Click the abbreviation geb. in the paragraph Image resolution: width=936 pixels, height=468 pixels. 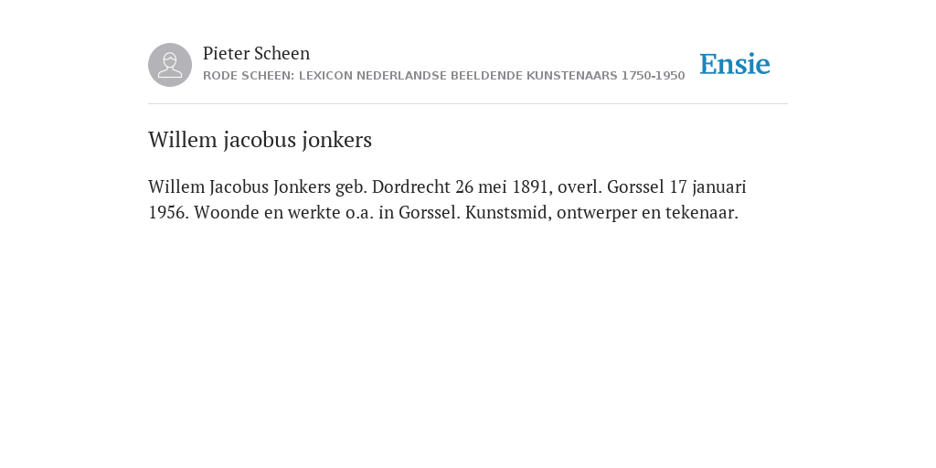pyautogui.click(x=351, y=187)
